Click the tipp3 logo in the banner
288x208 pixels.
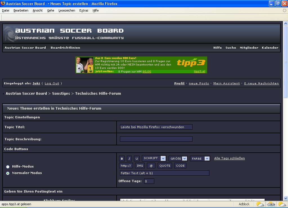click(x=191, y=63)
